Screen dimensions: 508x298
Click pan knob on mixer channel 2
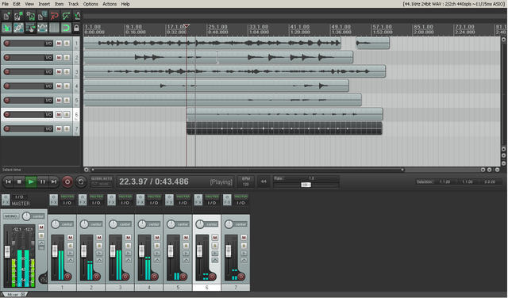click(x=84, y=224)
